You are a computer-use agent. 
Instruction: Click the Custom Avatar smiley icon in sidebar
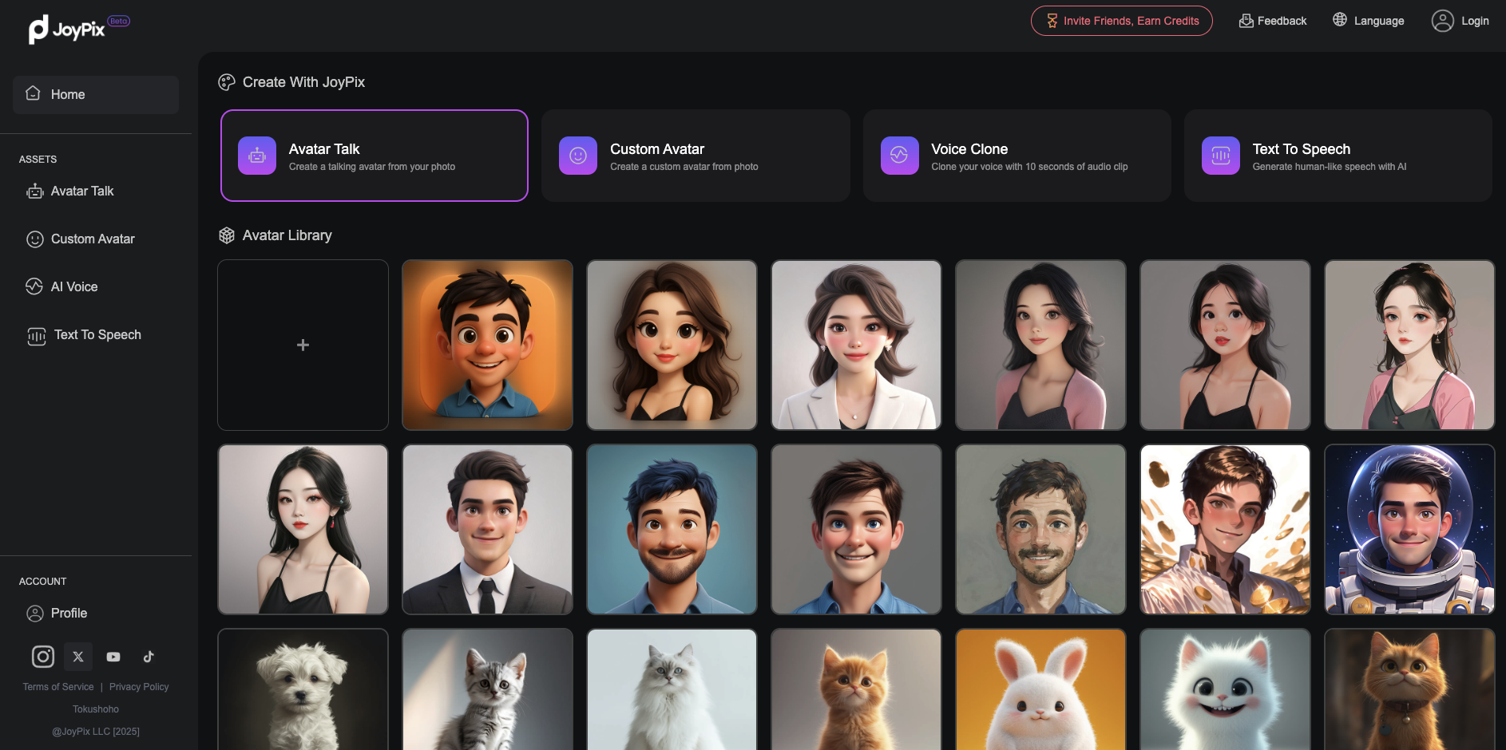tap(35, 239)
